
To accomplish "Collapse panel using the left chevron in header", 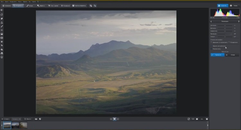I will (x=211, y=21).
